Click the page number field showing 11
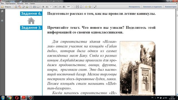The height and width of the screenshot is (100, 178). coord(51,7)
